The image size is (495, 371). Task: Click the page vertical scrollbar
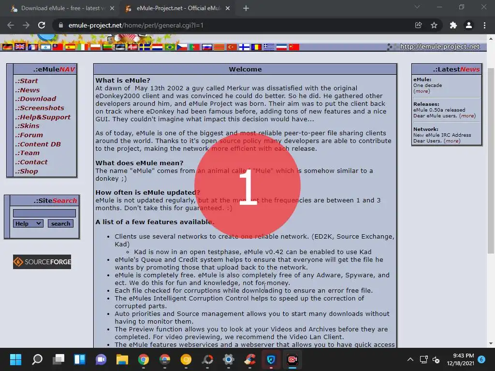point(491,160)
